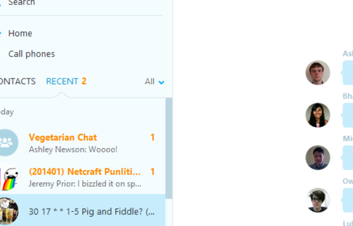Open the glasses-wearing participant's avatar

point(318,200)
